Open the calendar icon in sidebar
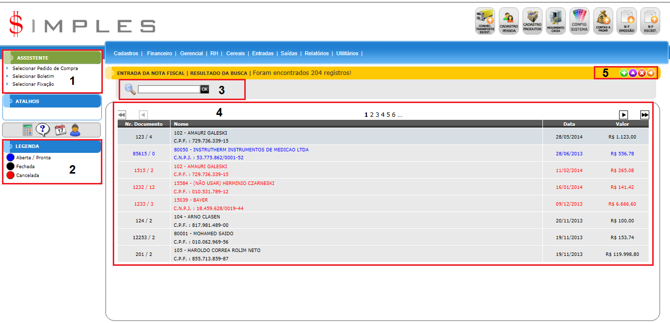This screenshot has height=323, width=670. click(x=60, y=130)
